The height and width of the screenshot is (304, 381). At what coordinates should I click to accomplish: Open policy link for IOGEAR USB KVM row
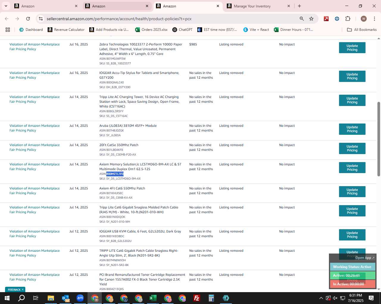pyautogui.click(x=35, y=234)
